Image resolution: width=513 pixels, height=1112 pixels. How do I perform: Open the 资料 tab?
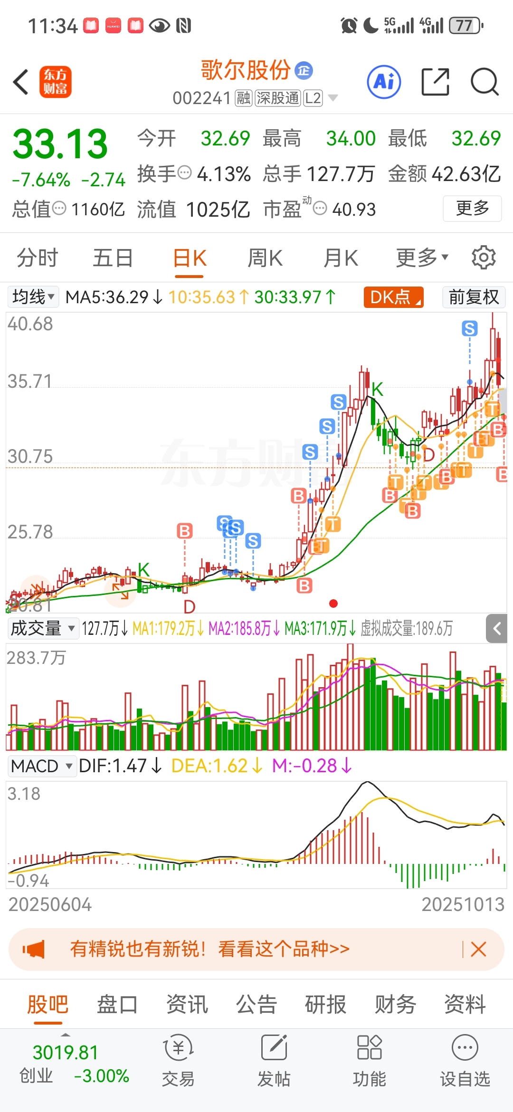pos(465,1005)
